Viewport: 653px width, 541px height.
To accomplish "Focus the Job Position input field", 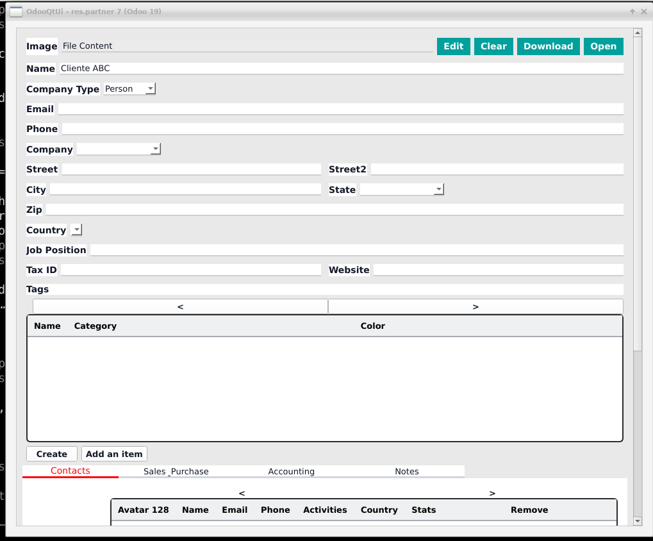I will click(x=357, y=250).
